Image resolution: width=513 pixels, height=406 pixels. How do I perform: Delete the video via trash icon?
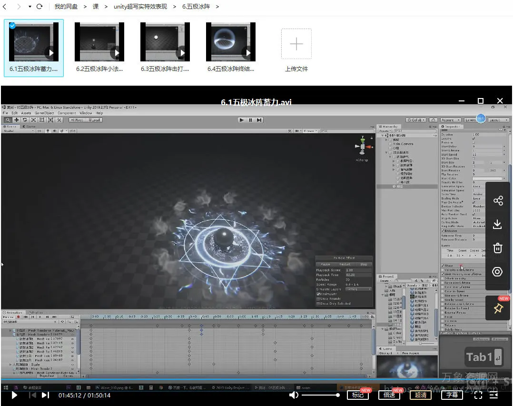coord(498,248)
